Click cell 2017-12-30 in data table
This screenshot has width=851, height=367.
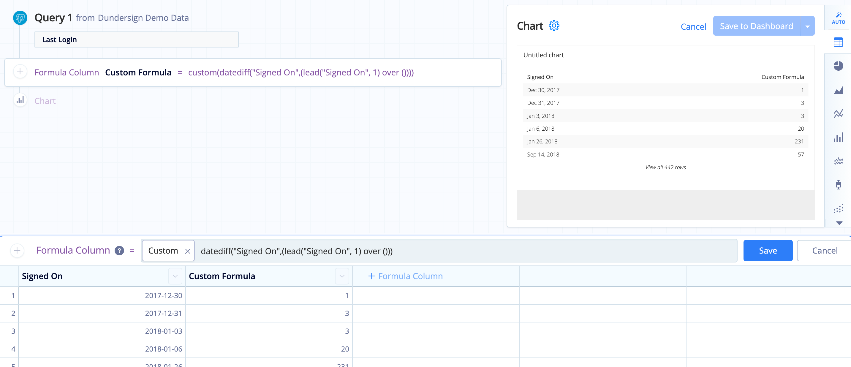(102, 296)
